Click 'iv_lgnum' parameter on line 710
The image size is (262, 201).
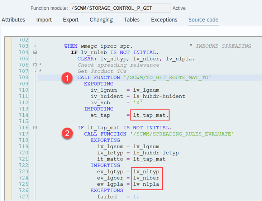104,90
